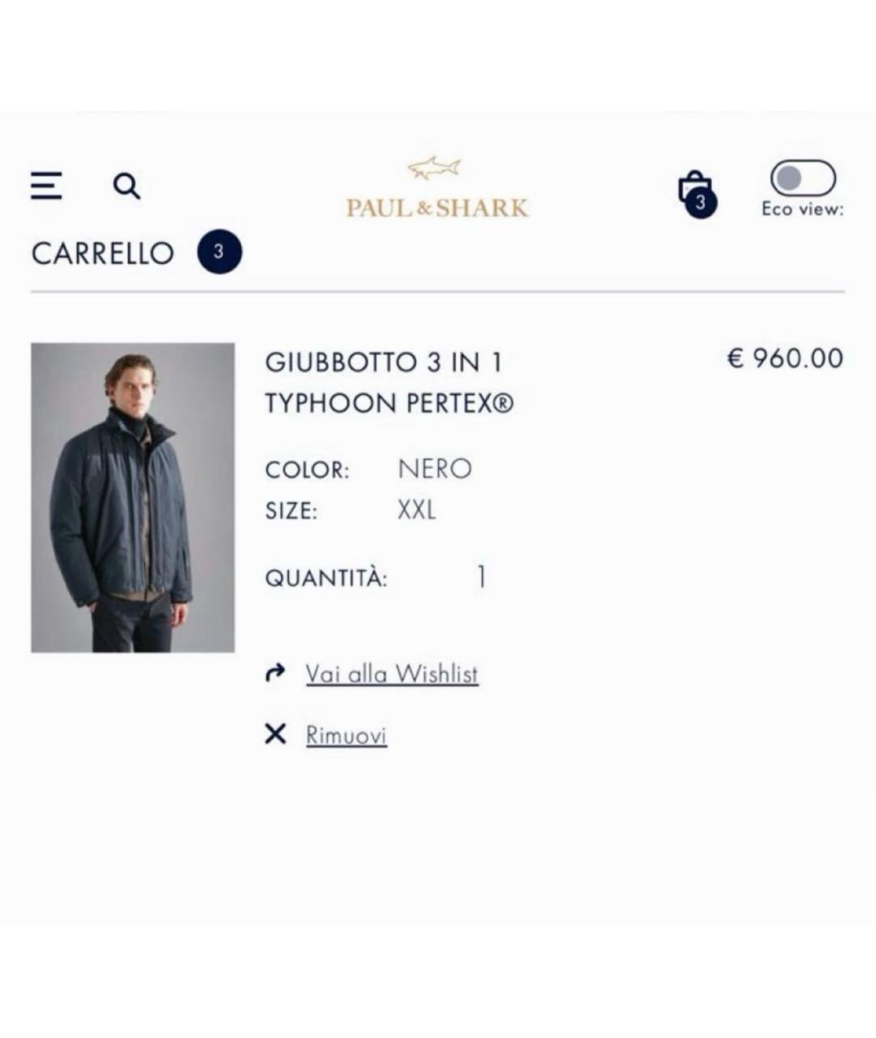The image size is (876, 1038).
Task: Click the € 960.00 price
Action: tap(785, 358)
